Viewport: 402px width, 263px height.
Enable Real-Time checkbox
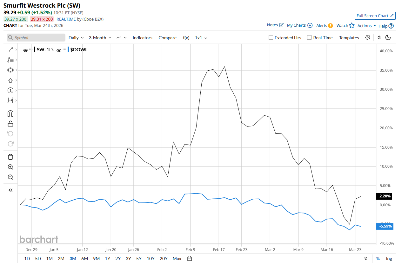[x=309, y=37]
